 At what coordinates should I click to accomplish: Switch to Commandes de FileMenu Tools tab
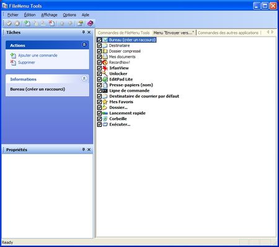click(x=123, y=33)
